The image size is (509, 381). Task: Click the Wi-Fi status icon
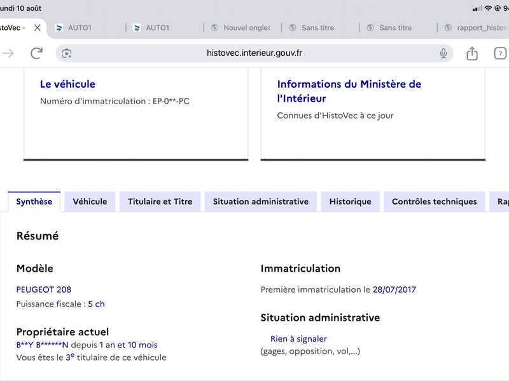pos(488,8)
